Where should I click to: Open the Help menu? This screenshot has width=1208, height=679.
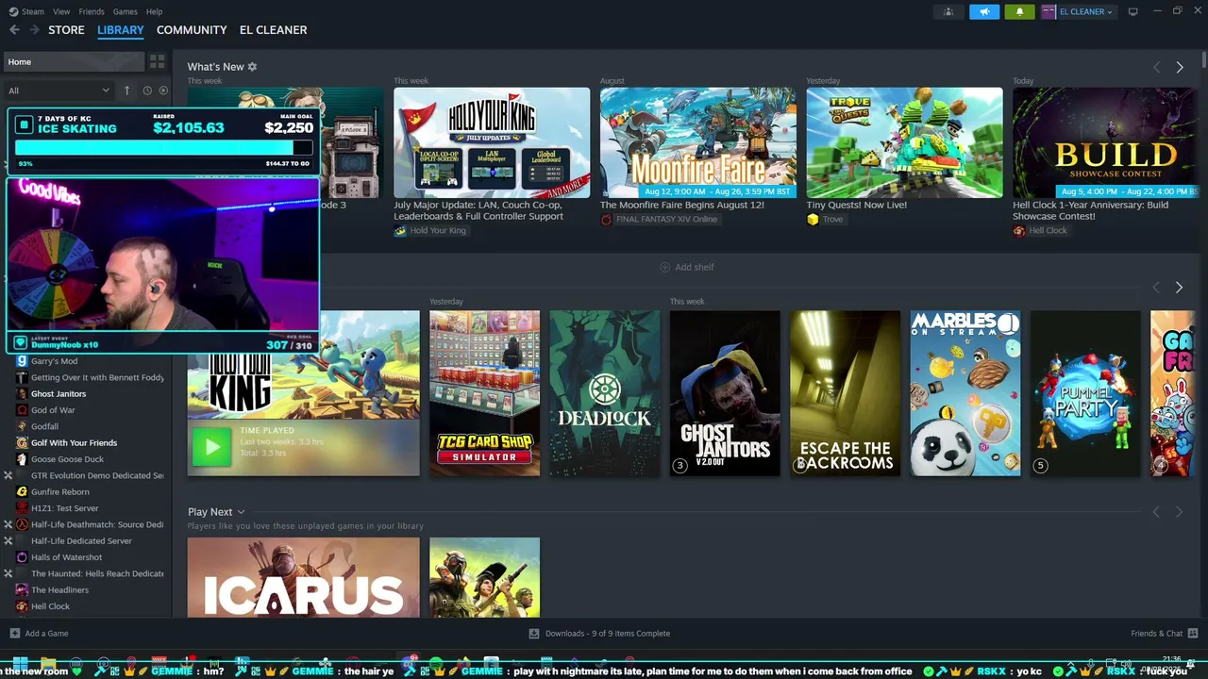(154, 11)
